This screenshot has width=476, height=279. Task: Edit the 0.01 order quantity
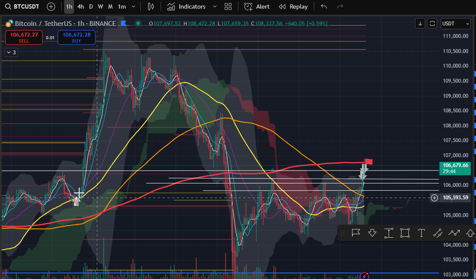tap(50, 37)
